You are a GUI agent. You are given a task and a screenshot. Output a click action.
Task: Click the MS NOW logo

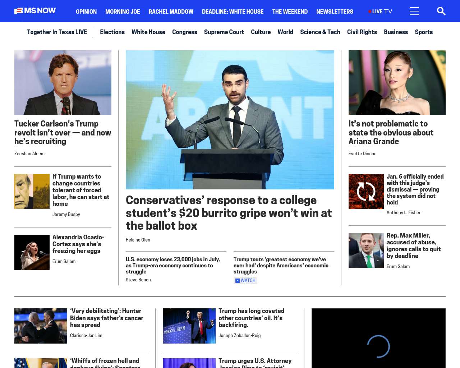tap(35, 11)
